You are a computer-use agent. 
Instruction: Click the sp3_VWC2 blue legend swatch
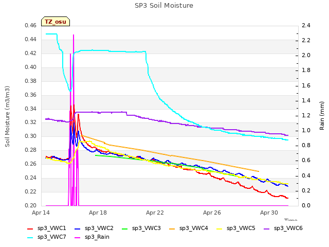(x=78, y=229)
